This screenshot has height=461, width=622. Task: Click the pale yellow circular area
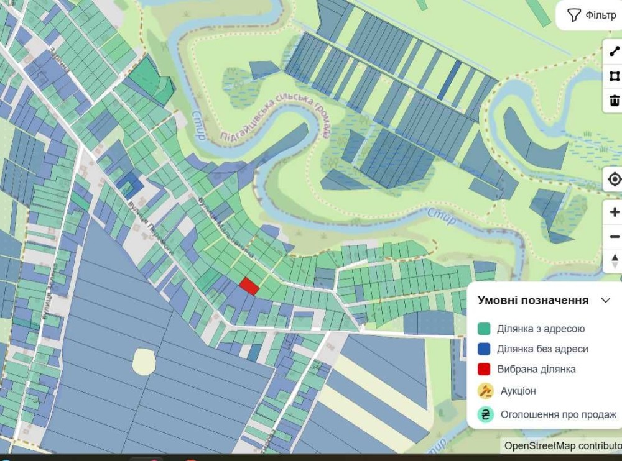tap(144, 361)
